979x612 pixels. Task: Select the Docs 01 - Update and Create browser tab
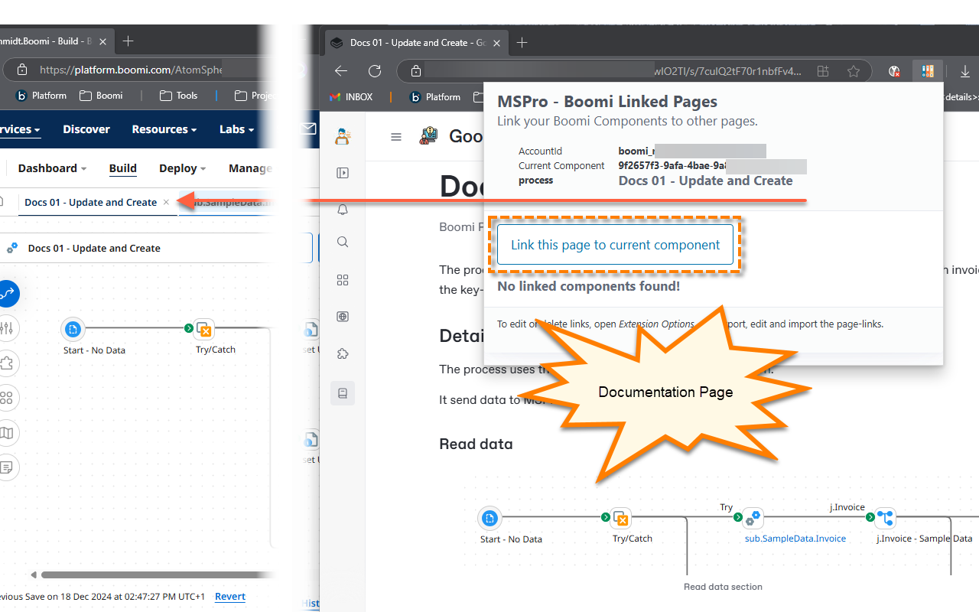[x=418, y=43]
